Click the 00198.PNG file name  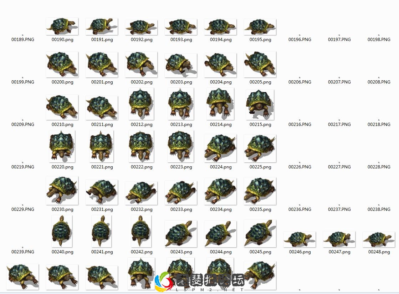pos(379,40)
